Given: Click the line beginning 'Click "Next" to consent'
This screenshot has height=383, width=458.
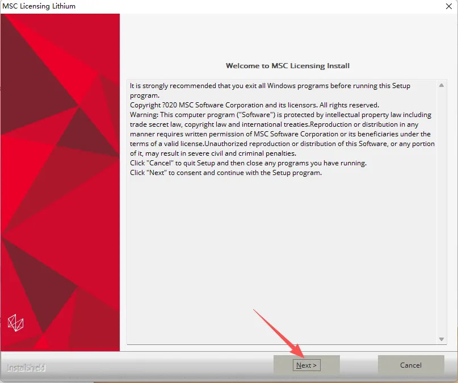Looking at the screenshot, I should tap(226, 173).
